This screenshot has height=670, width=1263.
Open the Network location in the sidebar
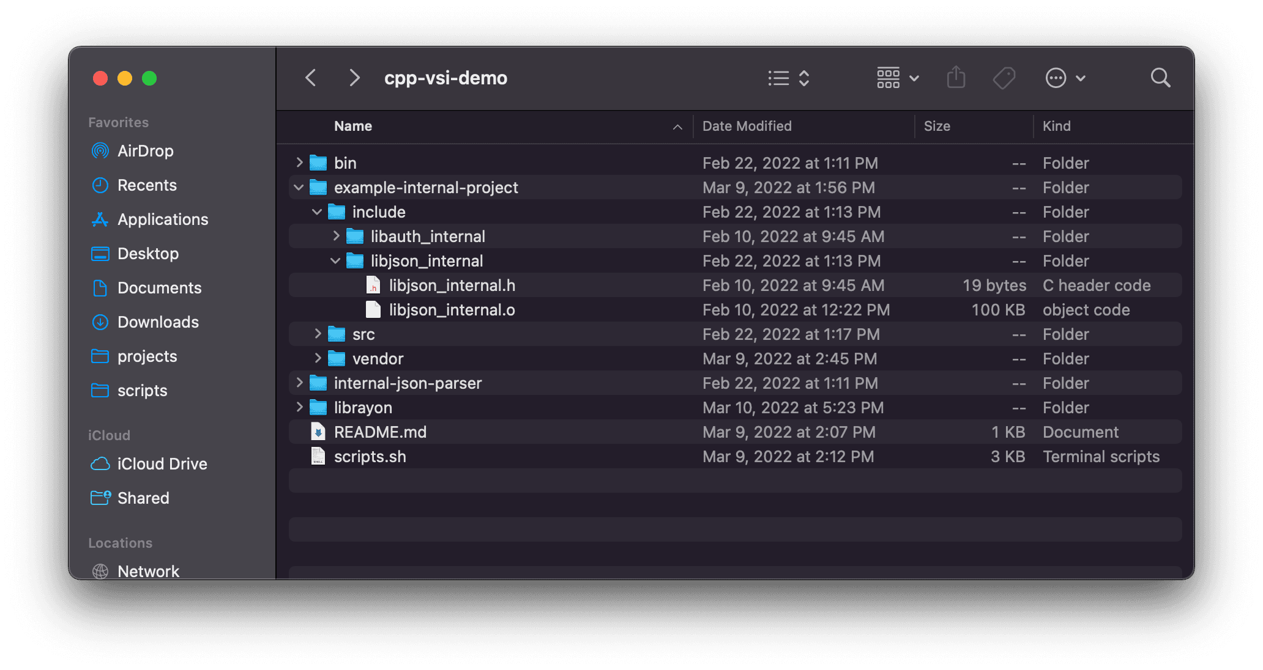tap(148, 571)
